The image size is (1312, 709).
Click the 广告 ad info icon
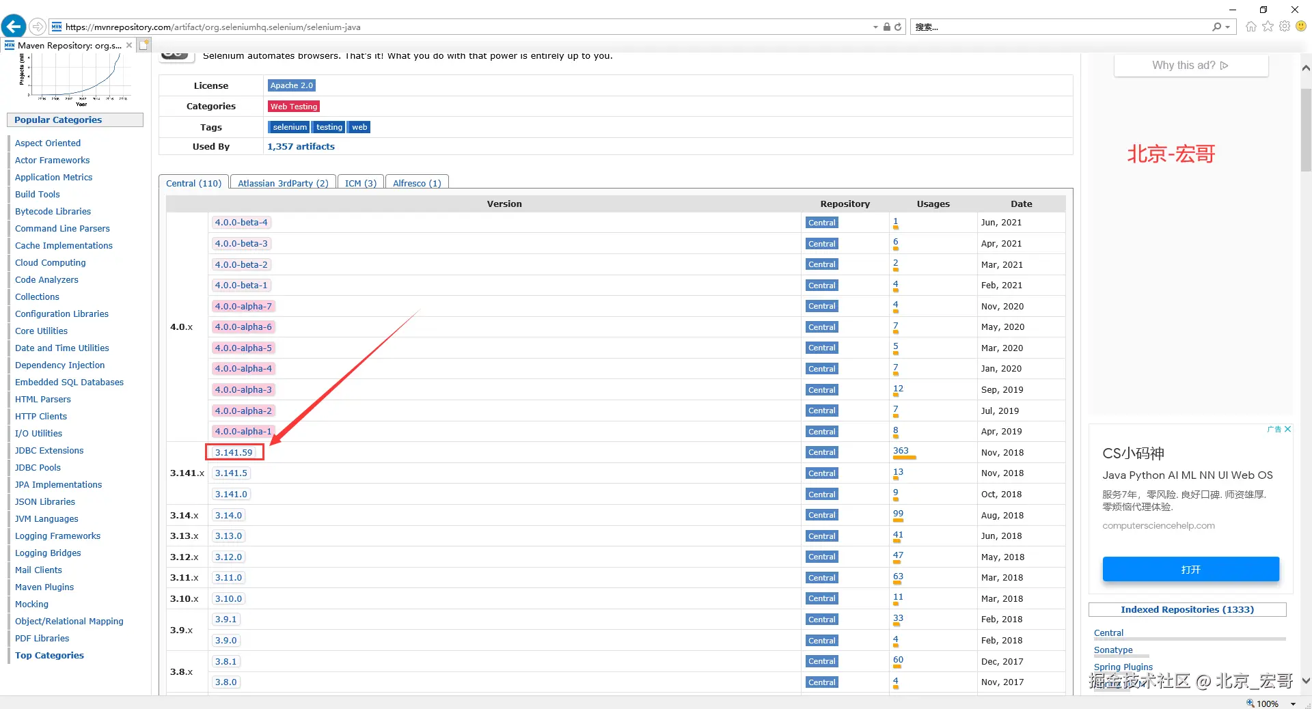click(1274, 429)
